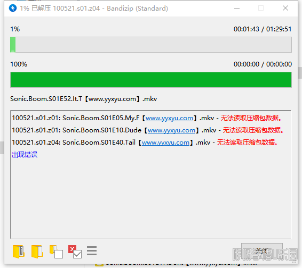The height and width of the screenshot is (268, 302).
Task: Click the overall 1% progress bar
Action: coord(151,45)
